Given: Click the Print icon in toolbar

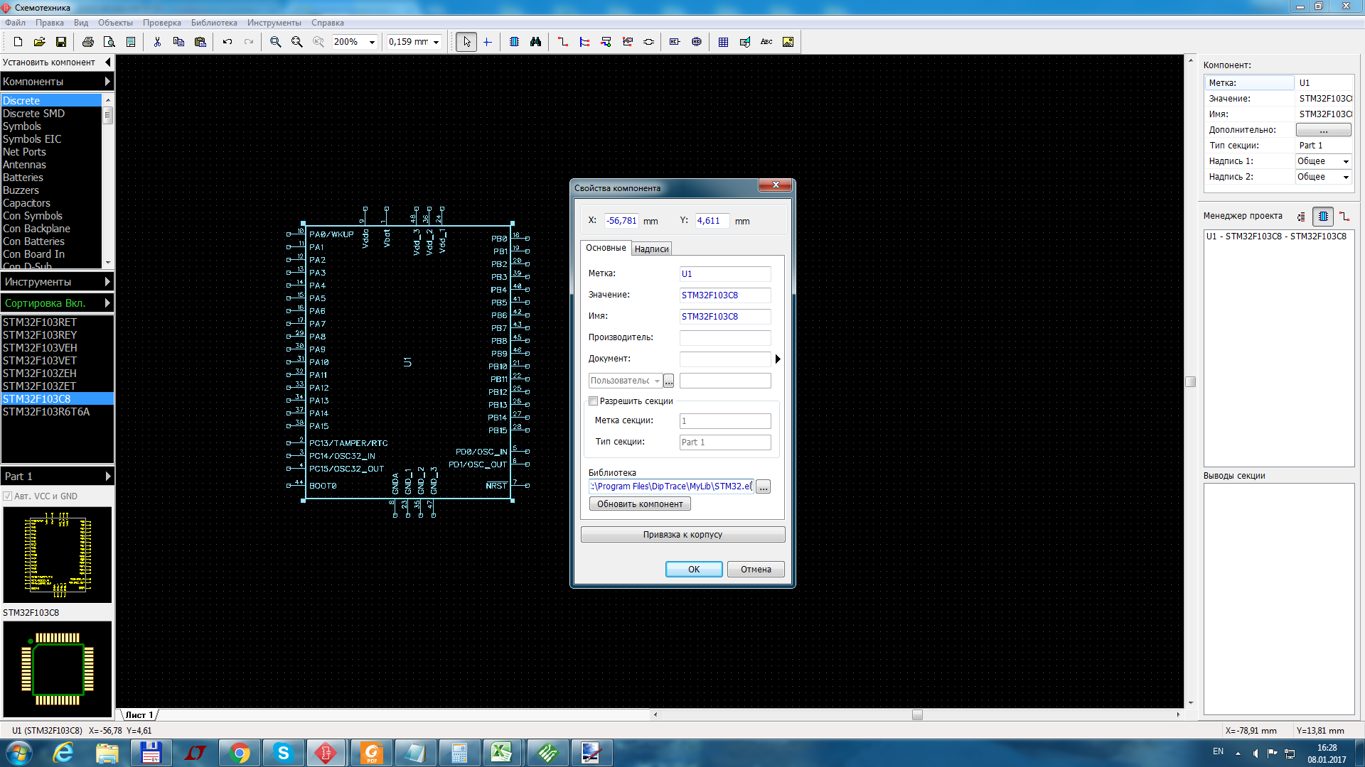Looking at the screenshot, I should point(87,42).
